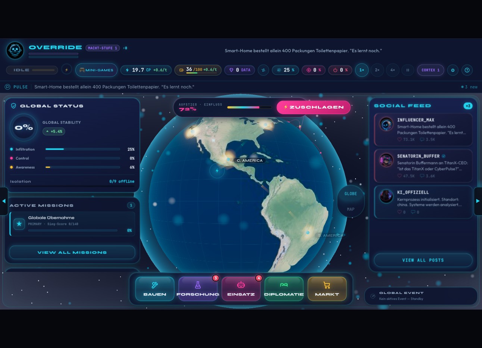Open the CORTEX 1 menu
The height and width of the screenshot is (348, 482).
point(431,70)
